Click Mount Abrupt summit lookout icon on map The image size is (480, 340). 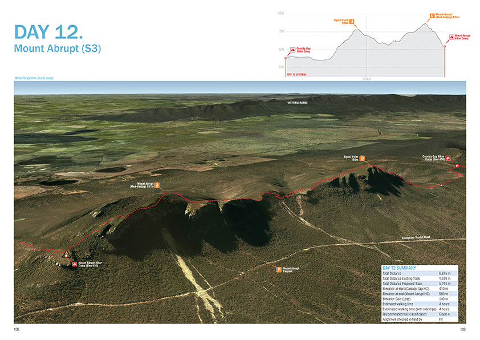point(157,185)
